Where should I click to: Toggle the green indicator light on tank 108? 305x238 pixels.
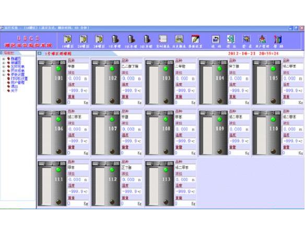coord(166,119)
